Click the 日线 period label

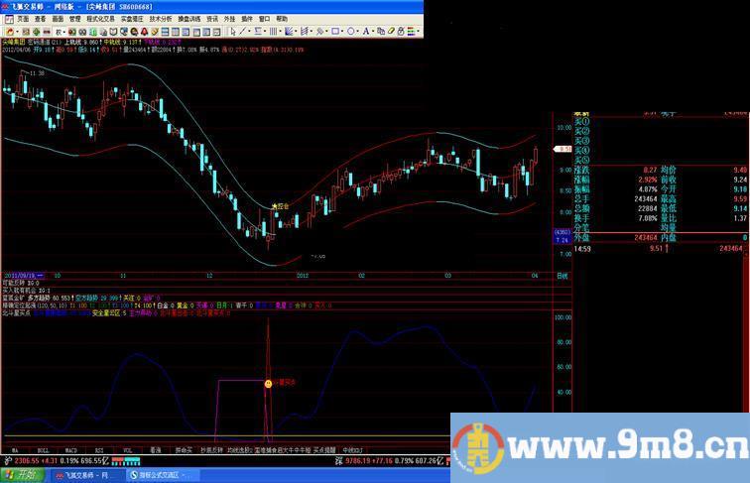click(562, 276)
